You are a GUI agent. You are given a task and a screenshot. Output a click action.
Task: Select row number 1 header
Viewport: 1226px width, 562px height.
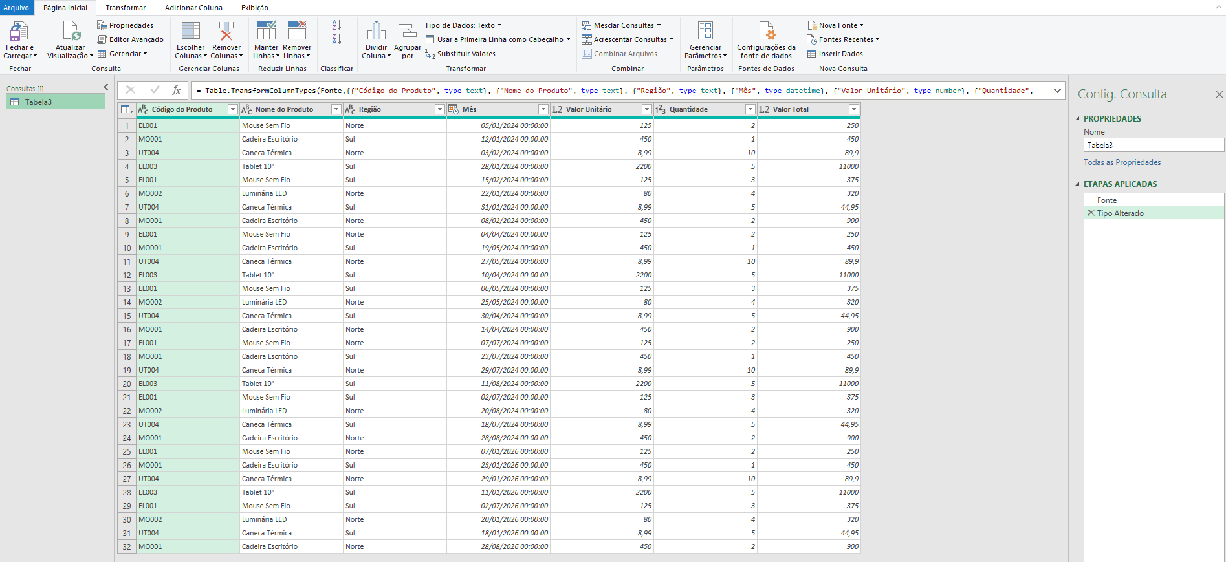coord(127,125)
